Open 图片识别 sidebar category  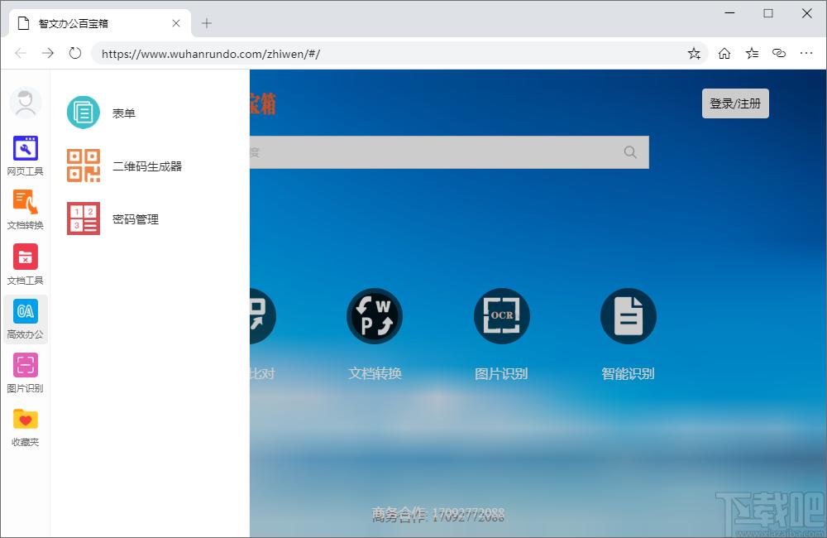(26, 372)
